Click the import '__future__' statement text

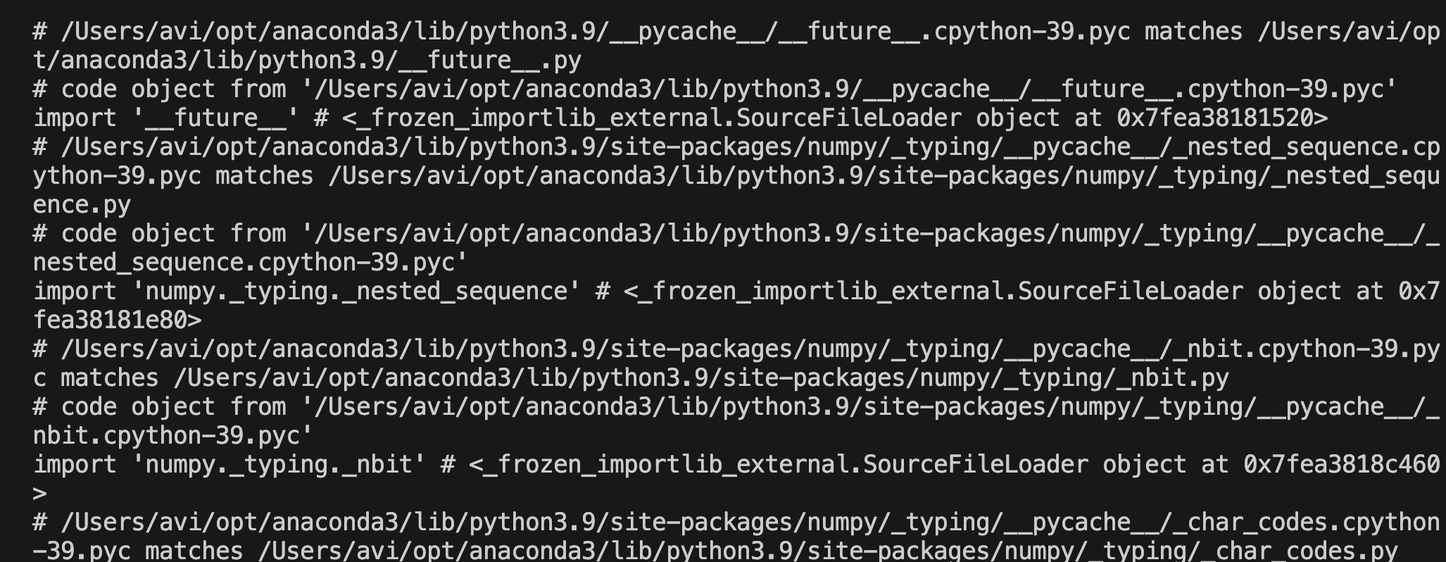[166, 118]
